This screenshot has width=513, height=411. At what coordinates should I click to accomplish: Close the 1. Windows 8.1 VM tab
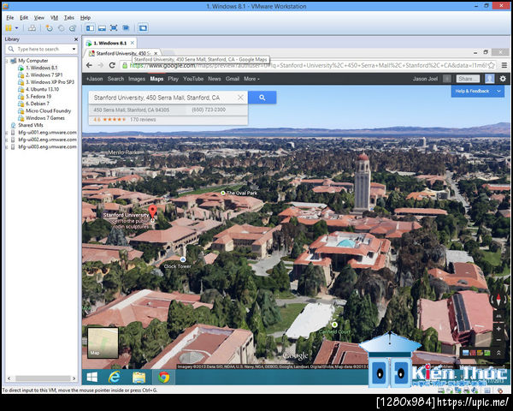pyautogui.click(x=133, y=43)
